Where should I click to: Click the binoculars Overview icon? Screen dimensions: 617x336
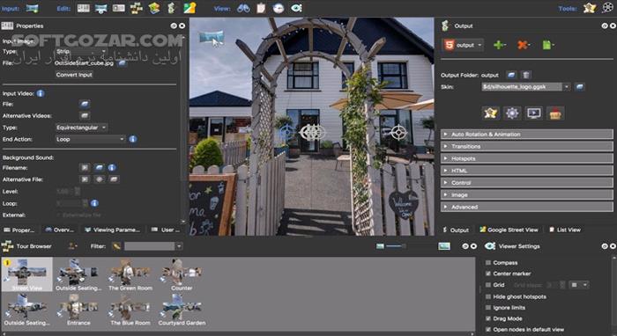(x=243, y=8)
